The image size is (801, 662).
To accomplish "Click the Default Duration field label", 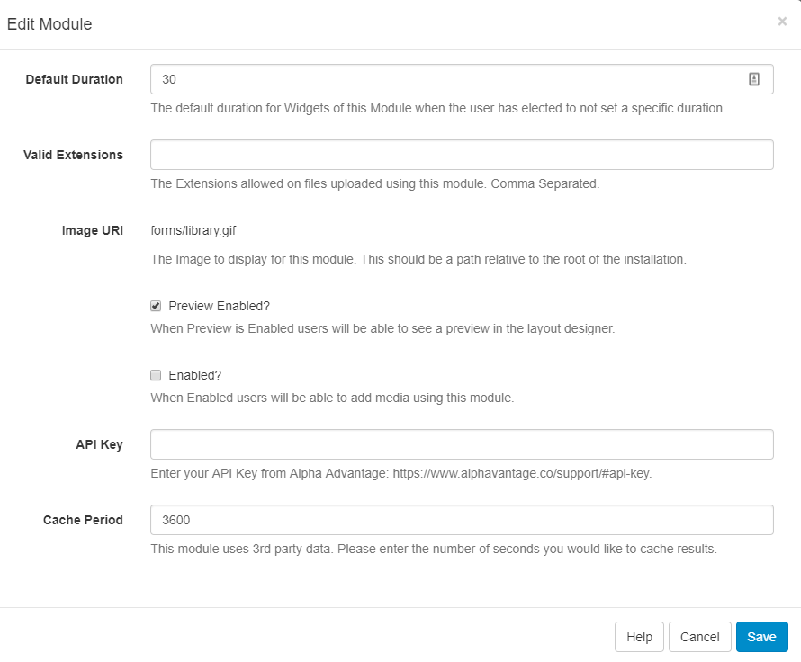I will coord(74,79).
